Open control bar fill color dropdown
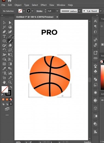 click(24, 11)
